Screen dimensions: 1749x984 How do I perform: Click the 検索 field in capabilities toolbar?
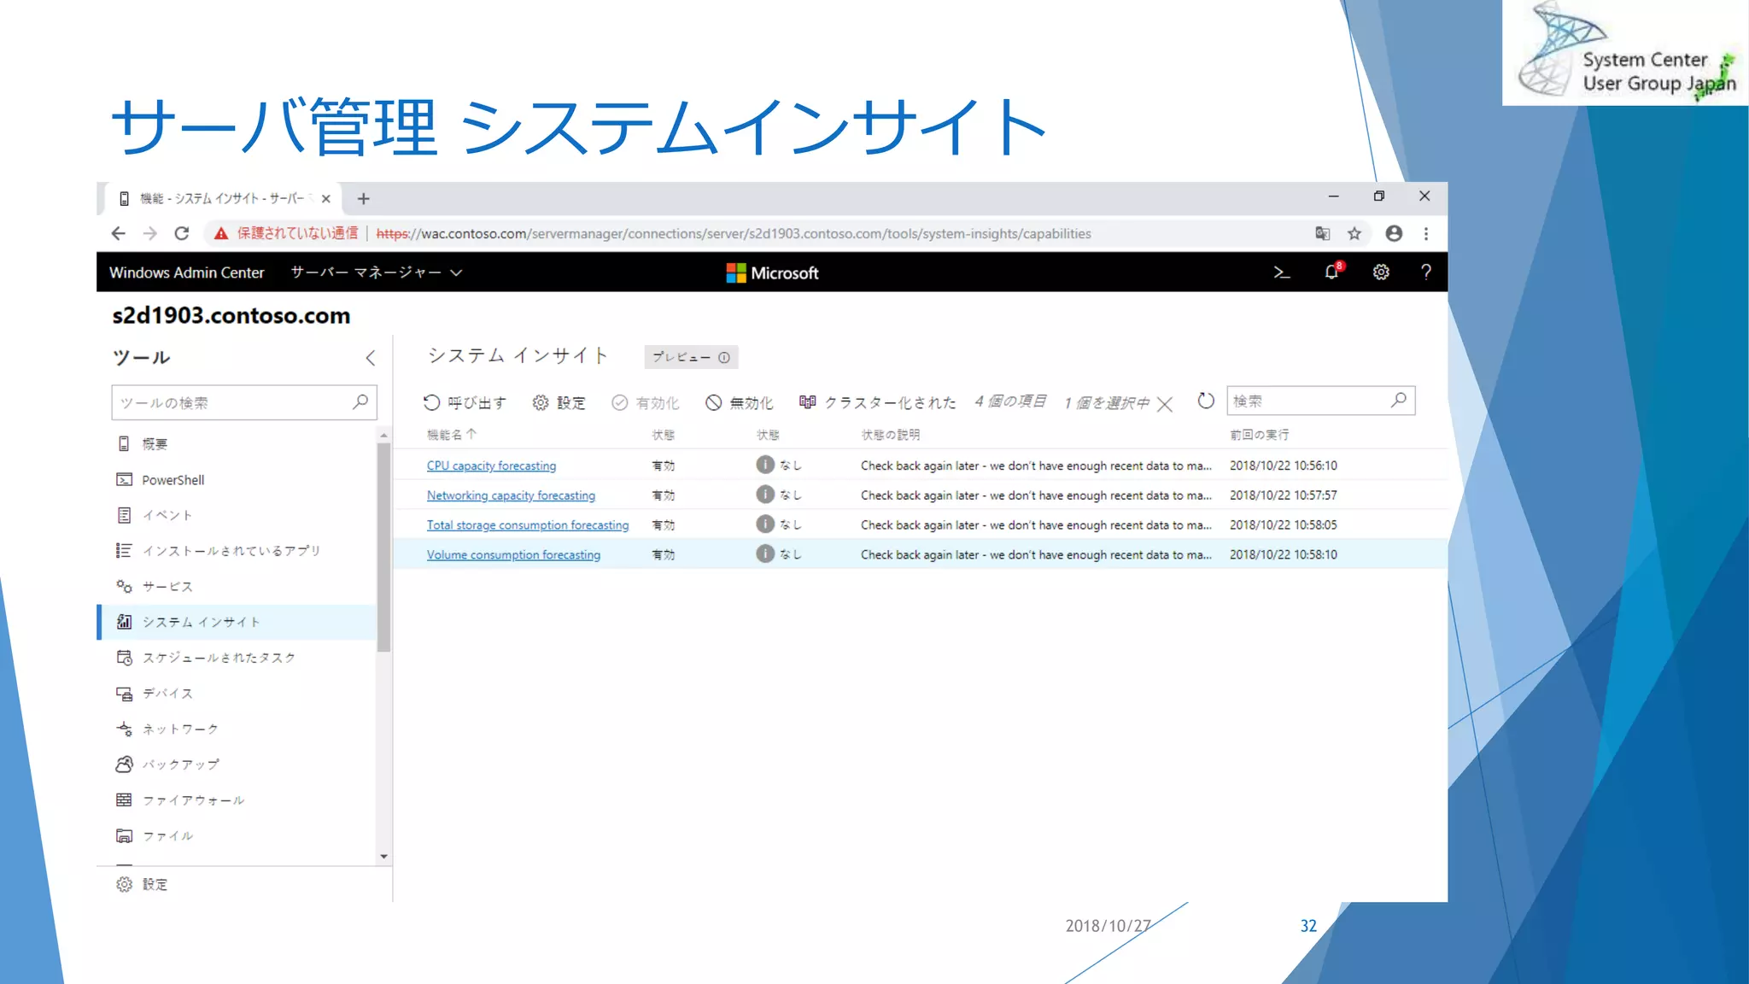[x=1321, y=401]
